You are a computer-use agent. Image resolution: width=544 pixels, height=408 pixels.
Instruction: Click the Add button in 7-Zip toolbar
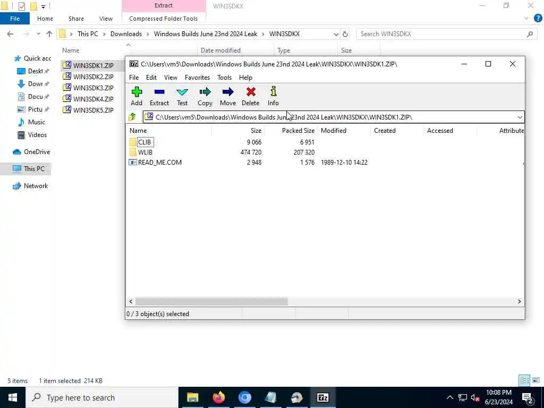click(x=137, y=96)
